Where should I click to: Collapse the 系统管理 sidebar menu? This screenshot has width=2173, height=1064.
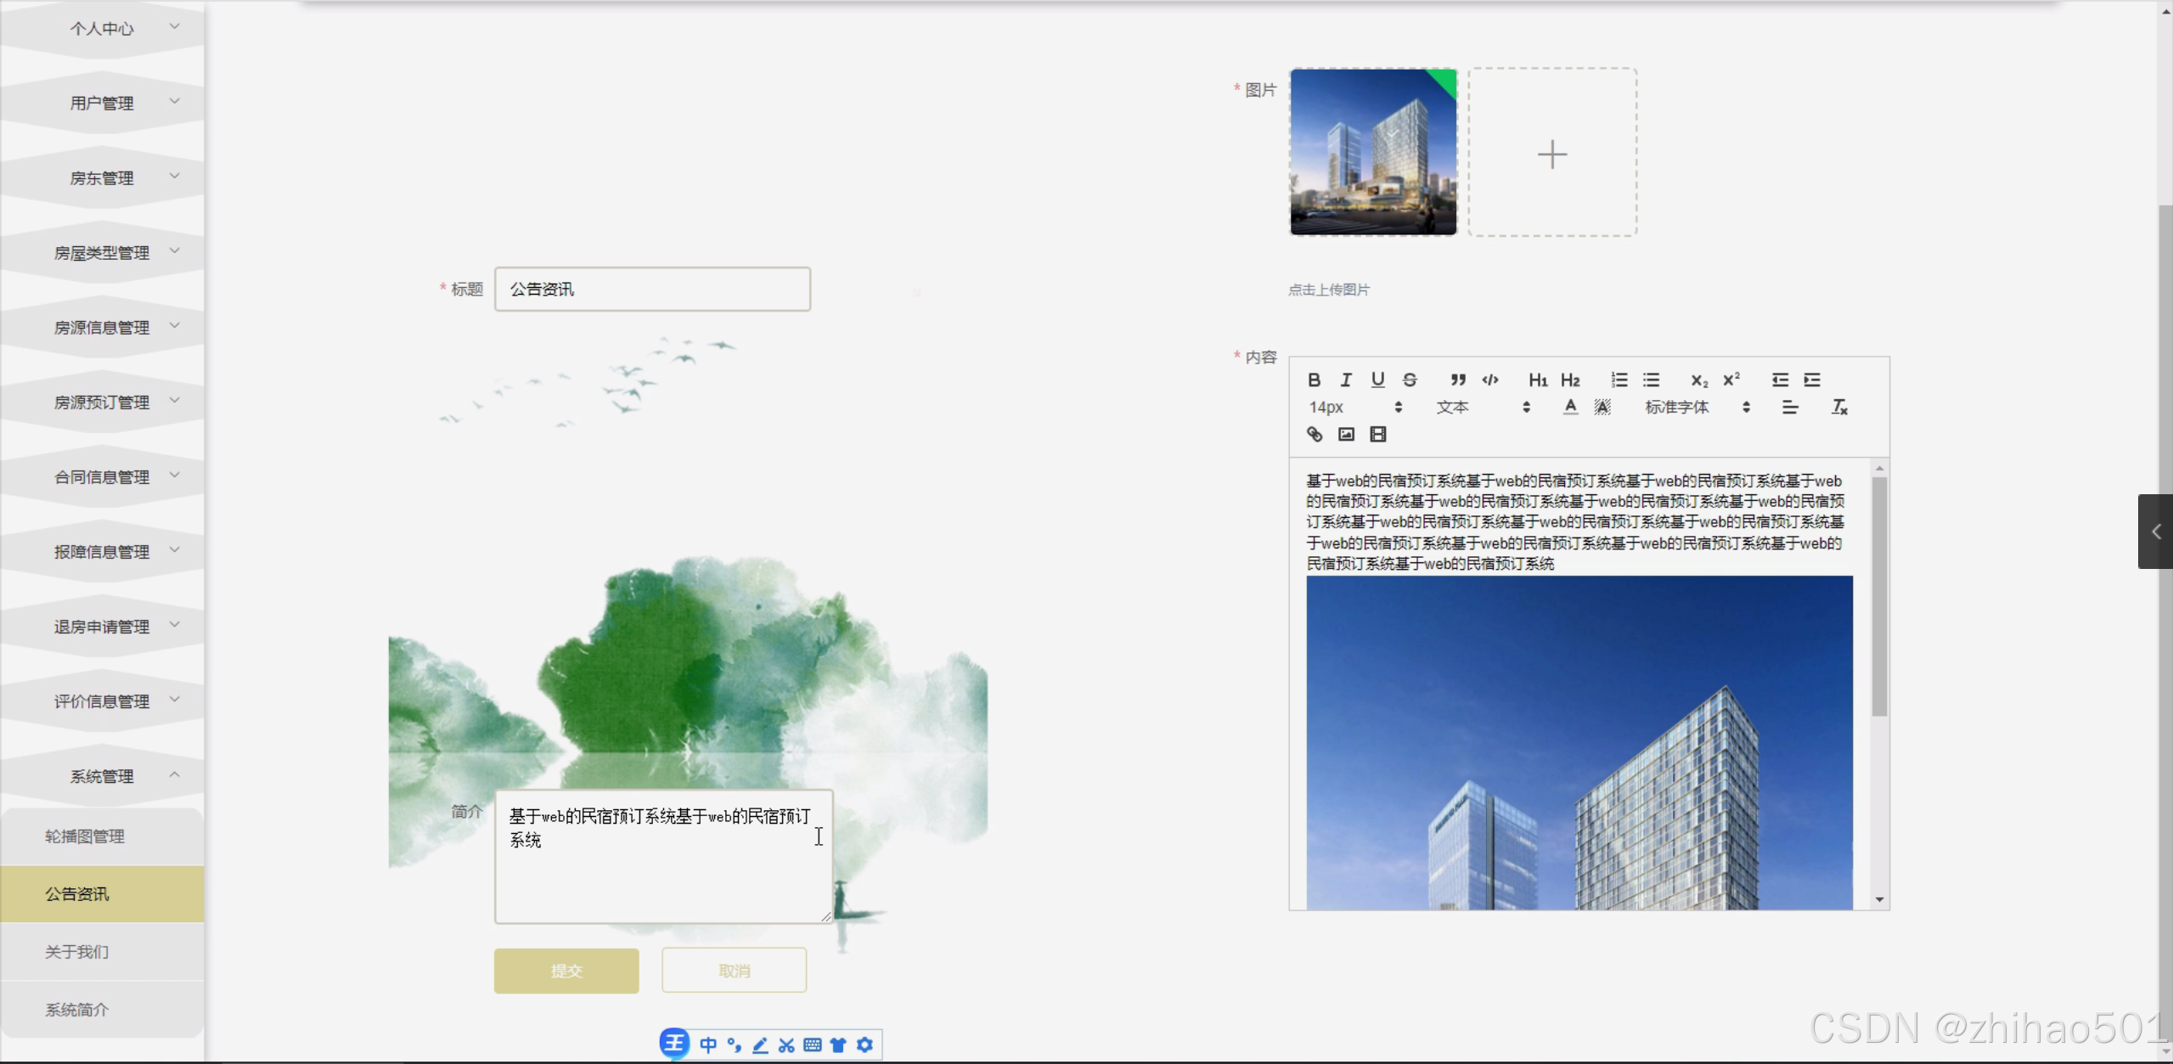click(102, 775)
